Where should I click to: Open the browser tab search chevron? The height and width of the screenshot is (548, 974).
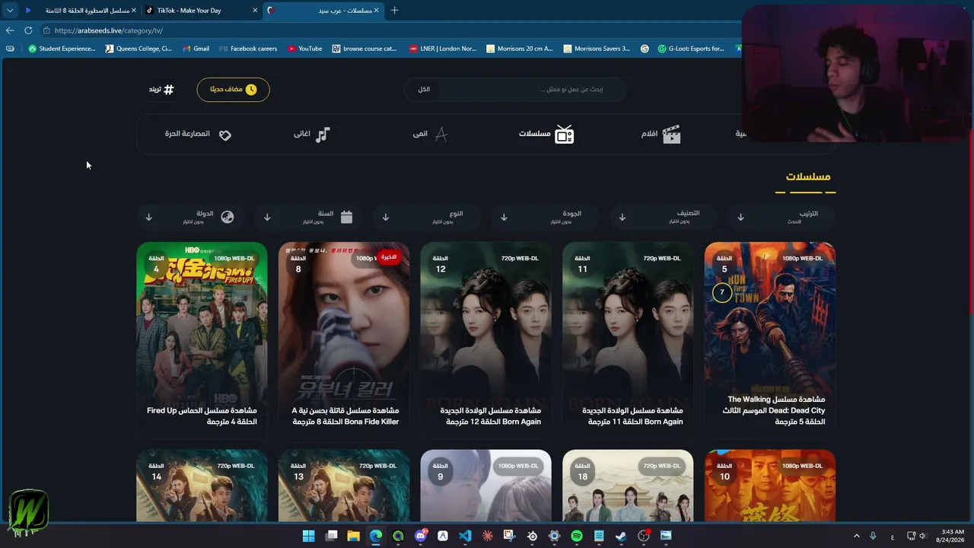tap(9, 11)
